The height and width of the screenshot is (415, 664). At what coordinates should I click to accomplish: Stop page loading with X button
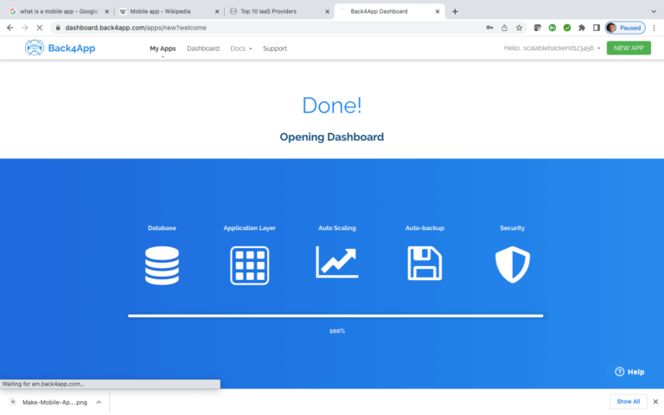[x=39, y=28]
